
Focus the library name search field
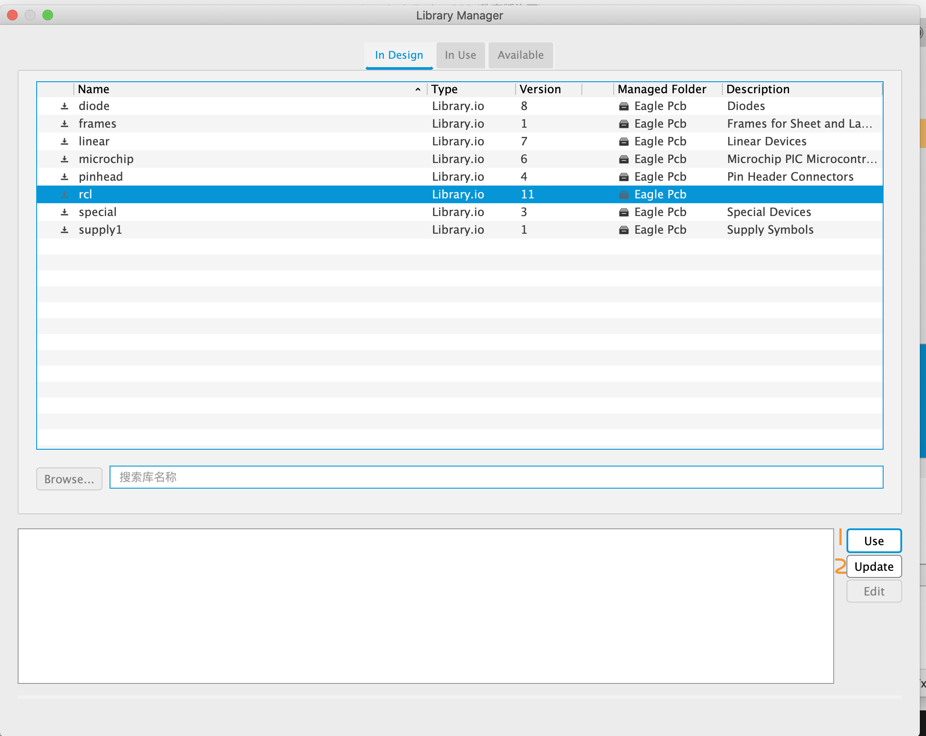coord(496,477)
